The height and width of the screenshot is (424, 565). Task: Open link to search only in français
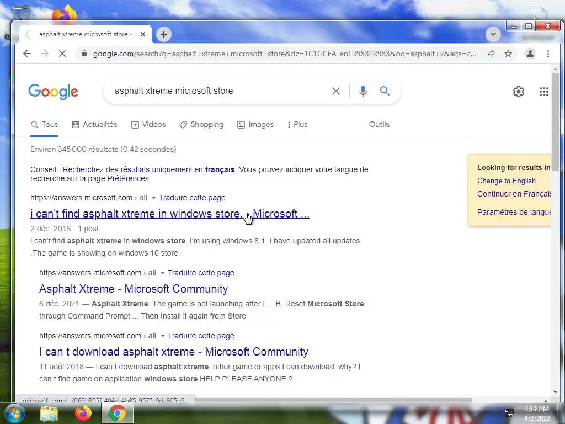point(148,169)
